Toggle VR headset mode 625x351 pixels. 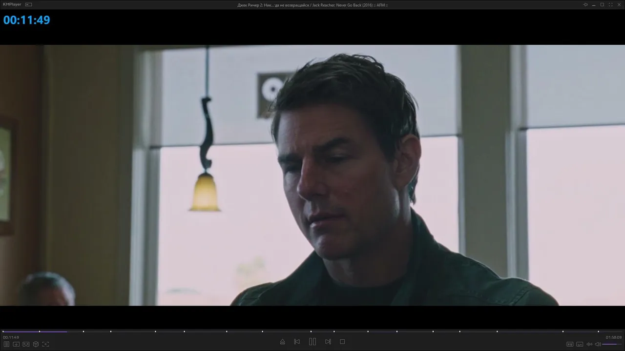pos(26,344)
